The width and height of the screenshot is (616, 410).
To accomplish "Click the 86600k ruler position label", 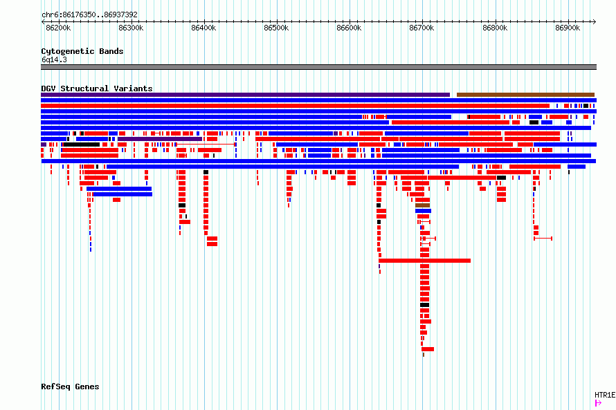I will [x=349, y=28].
